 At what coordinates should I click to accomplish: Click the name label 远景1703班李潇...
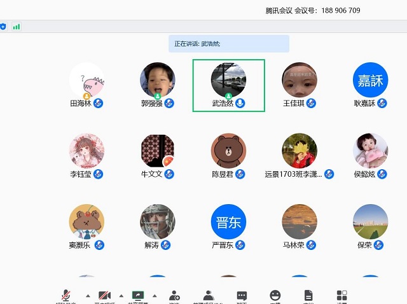[x=293, y=174]
